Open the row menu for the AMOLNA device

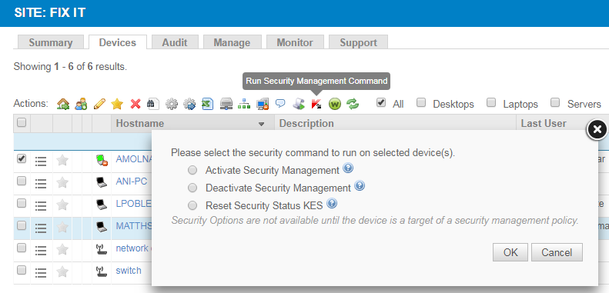pos(41,161)
